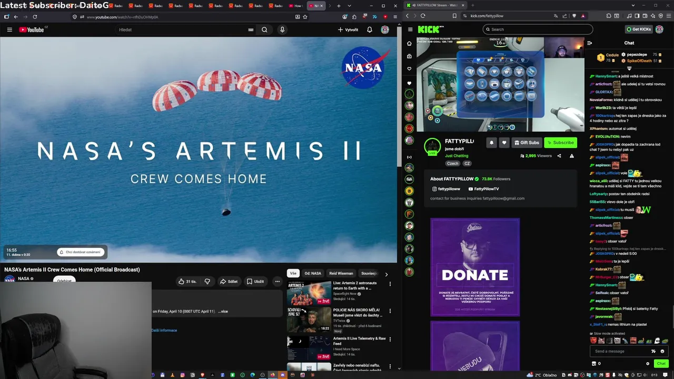Open a new tab in the left browser
Image resolution: width=674 pixels, height=379 pixels.
339,6
